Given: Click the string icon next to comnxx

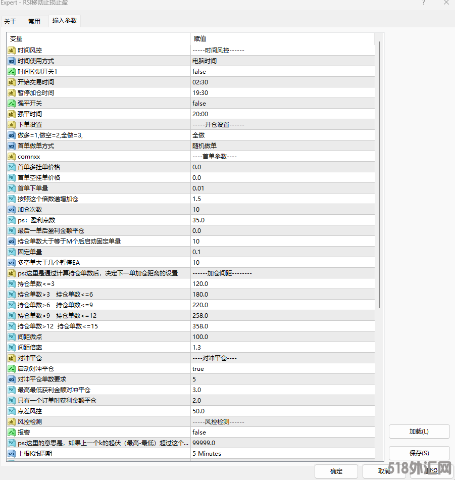Looking at the screenshot, I should tap(12, 157).
